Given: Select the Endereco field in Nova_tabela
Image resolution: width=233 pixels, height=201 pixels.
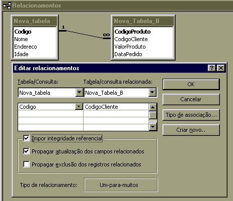Looking at the screenshot, I should [26, 47].
